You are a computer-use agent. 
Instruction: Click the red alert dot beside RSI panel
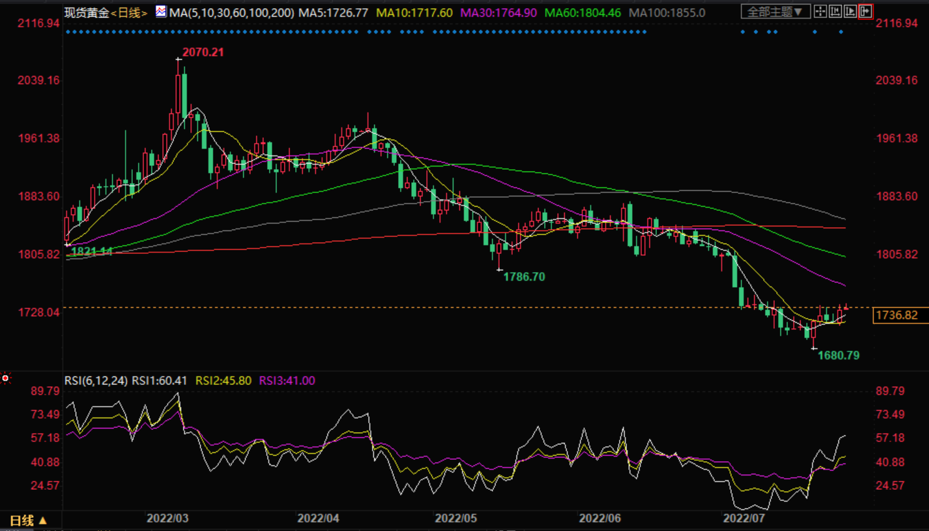click(6, 378)
